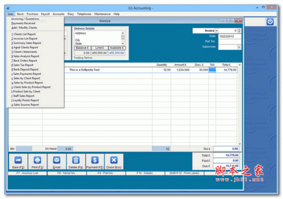The height and width of the screenshot is (199, 283).
Task: Open Sales Analysis Report
Action: coord(25,56)
